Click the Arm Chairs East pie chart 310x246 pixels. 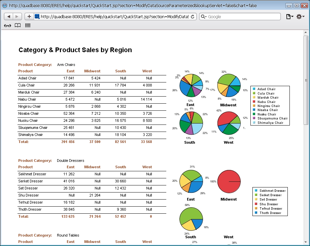pyautogui.click(x=191, y=85)
